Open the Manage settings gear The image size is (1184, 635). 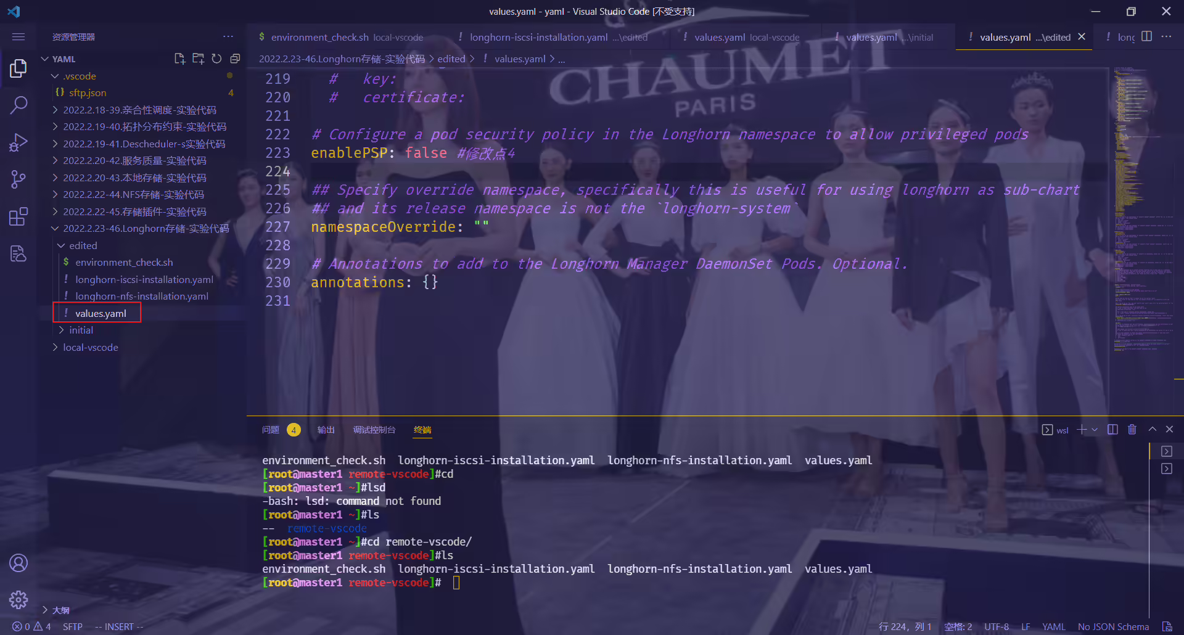tap(18, 599)
